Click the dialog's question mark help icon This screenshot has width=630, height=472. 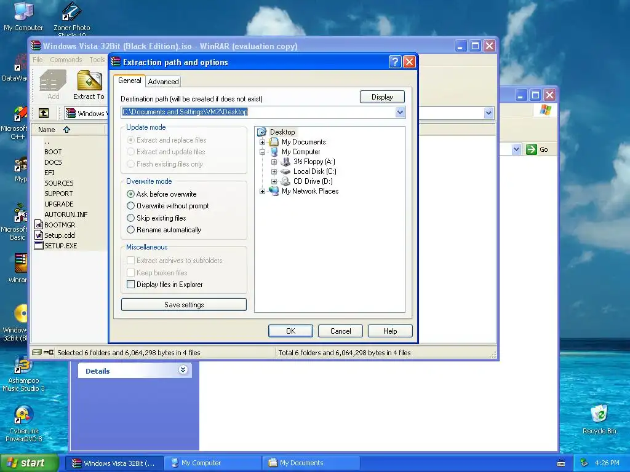[395, 62]
